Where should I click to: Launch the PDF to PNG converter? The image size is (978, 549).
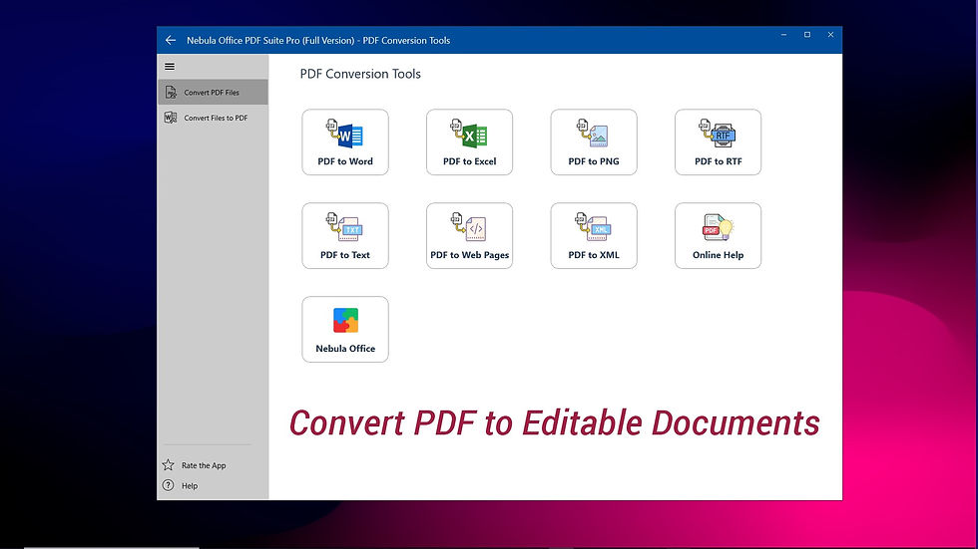(x=593, y=141)
